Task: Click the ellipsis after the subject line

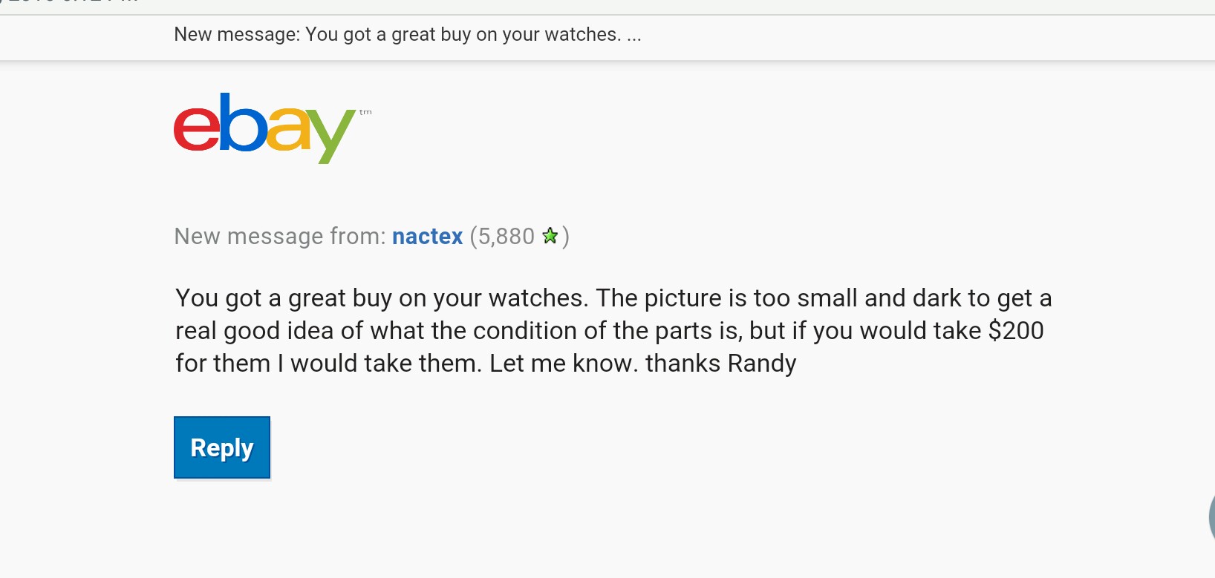Action: [x=633, y=35]
